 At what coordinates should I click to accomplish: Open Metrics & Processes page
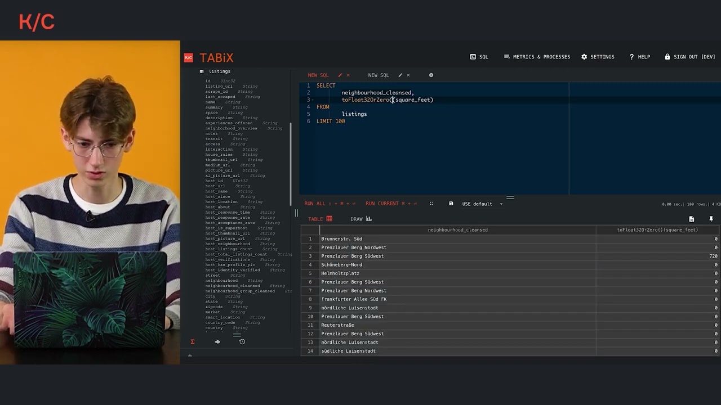click(x=537, y=57)
